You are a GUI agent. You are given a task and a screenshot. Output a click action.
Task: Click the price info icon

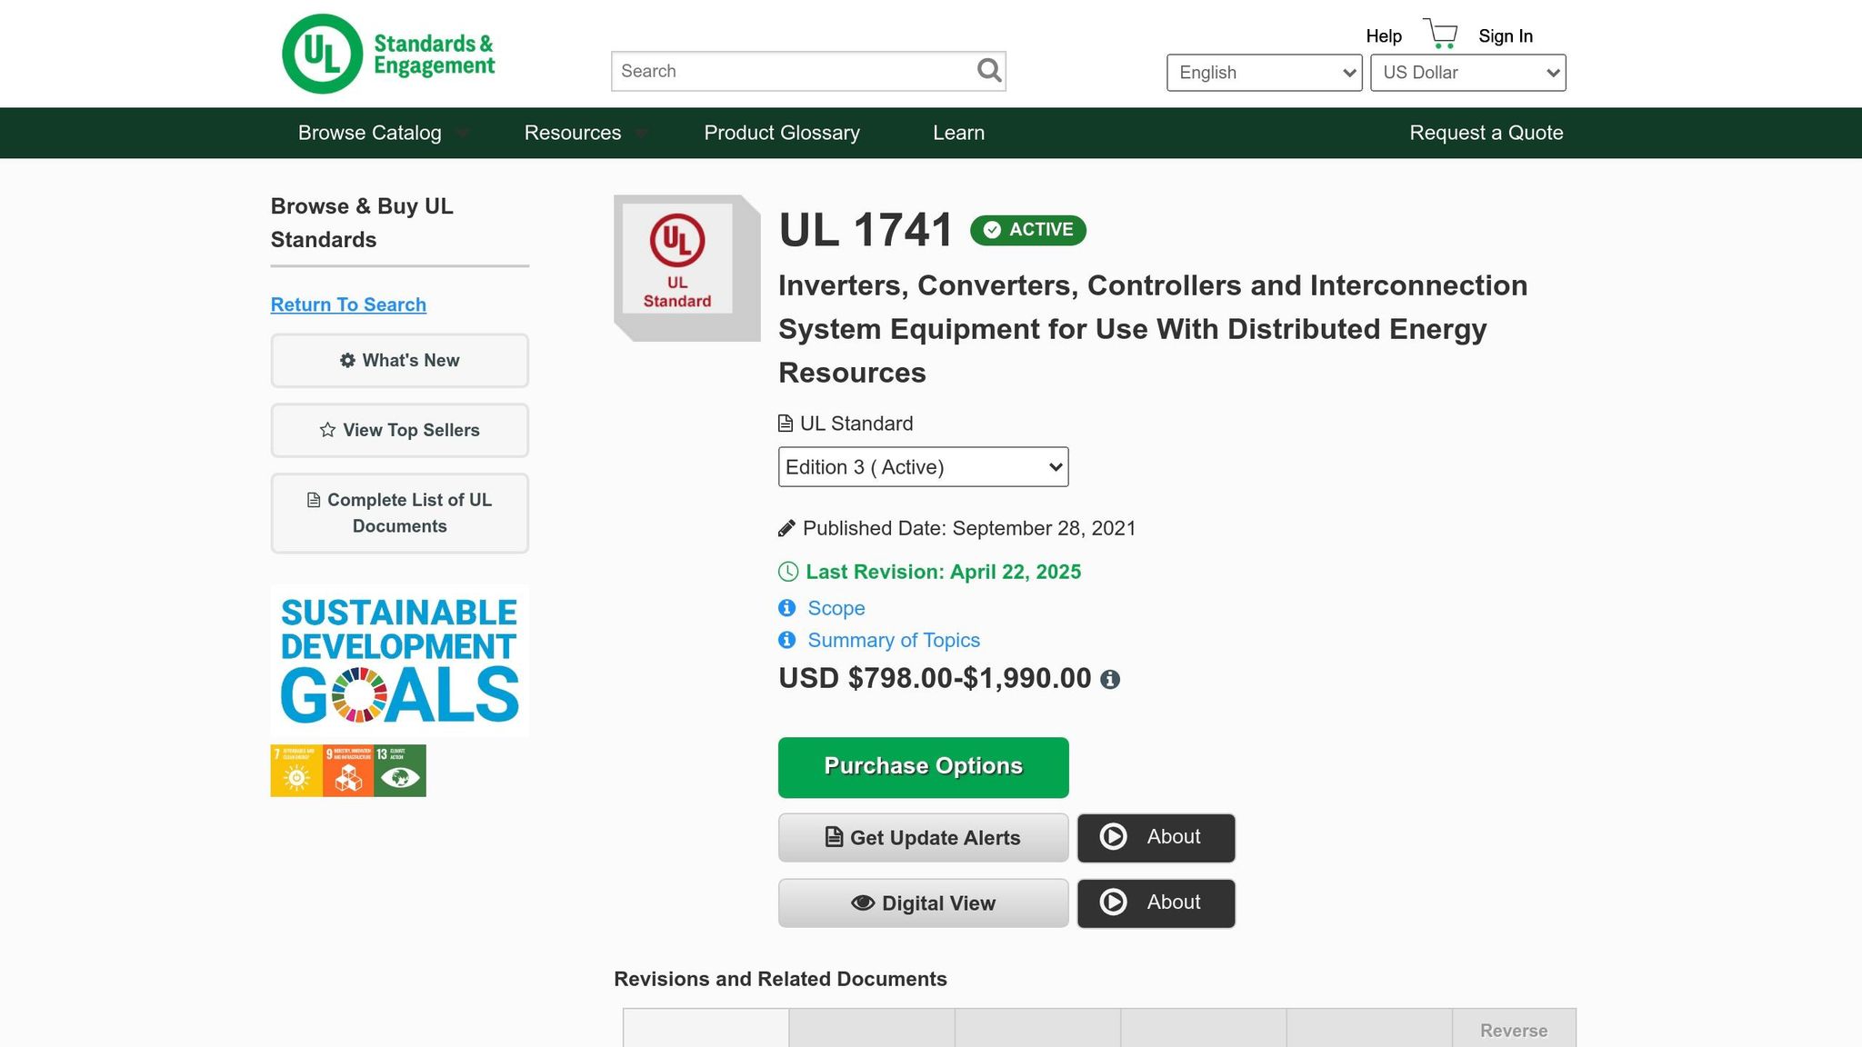coord(1110,680)
